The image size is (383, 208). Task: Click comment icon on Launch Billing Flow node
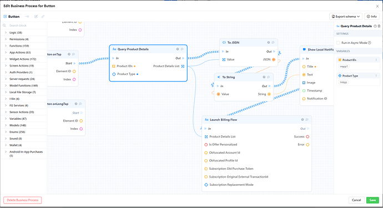(307, 120)
